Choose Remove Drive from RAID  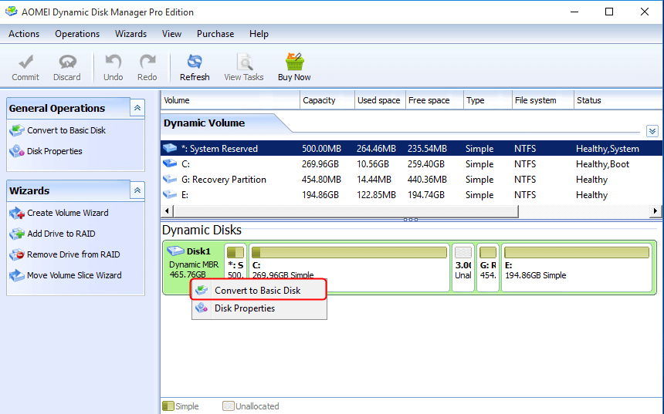73,254
